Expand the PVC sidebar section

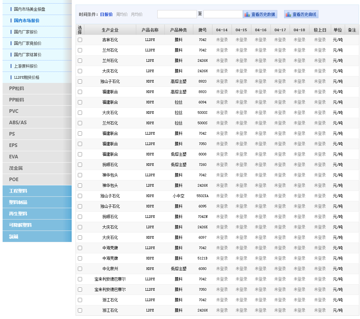pos(37,111)
